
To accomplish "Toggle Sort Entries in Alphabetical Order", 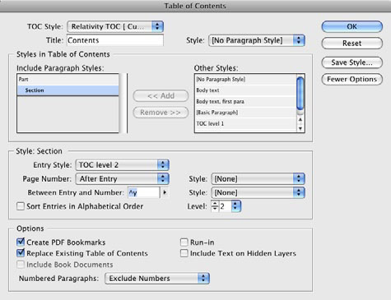I will click(21, 206).
